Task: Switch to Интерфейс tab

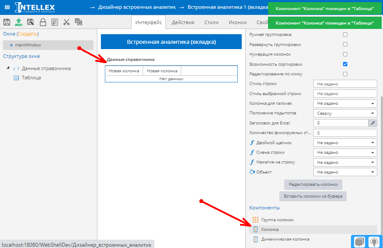Action: tap(149, 22)
